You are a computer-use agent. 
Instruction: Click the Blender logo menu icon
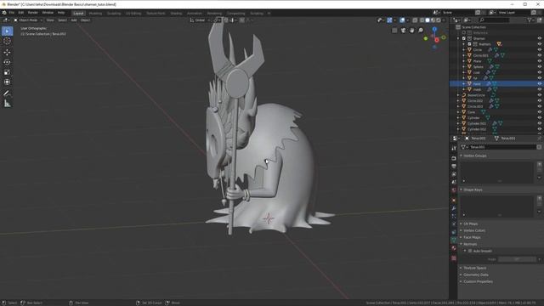click(x=4, y=13)
